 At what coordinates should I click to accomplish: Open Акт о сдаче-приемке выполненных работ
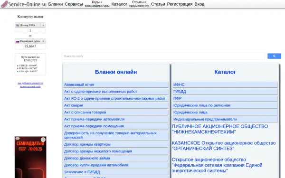pos(116,92)
